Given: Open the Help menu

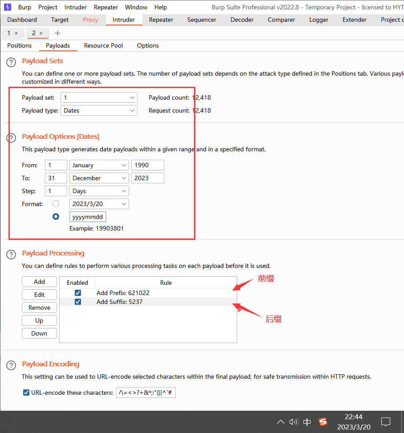Looking at the screenshot, I should click(161, 7).
